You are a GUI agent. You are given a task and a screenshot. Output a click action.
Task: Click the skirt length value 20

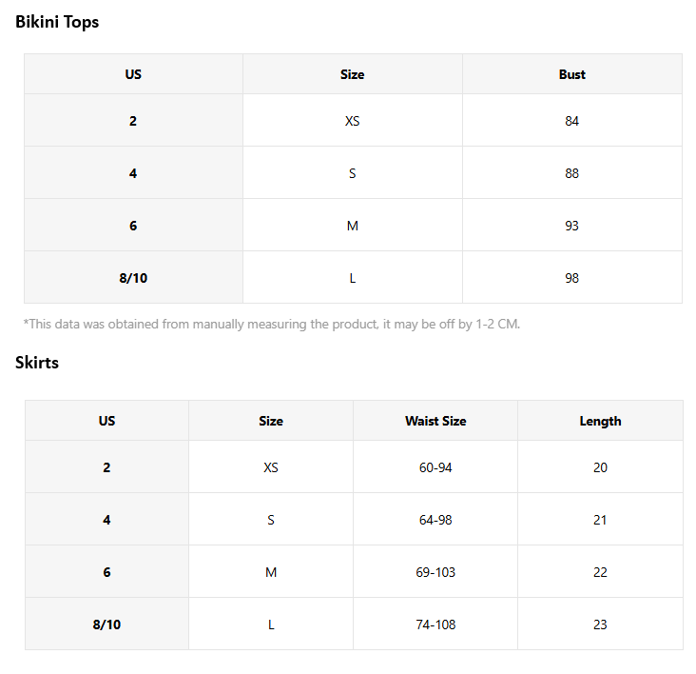tap(600, 467)
